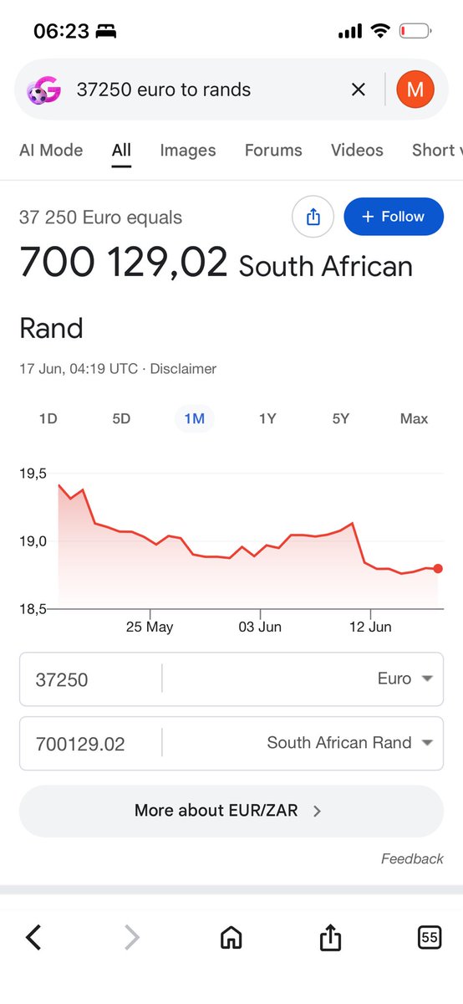Open the orange M profile avatar
Screen dimensions: 463x1004
pyautogui.click(x=415, y=90)
